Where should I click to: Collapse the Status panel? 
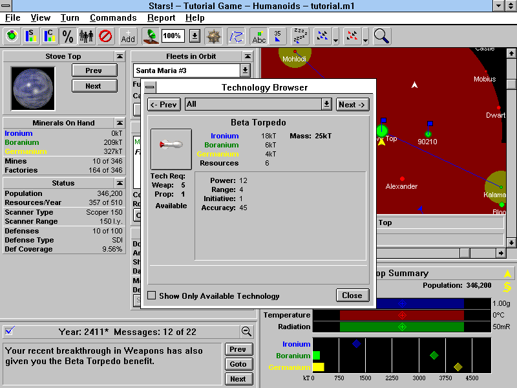[x=120, y=183]
